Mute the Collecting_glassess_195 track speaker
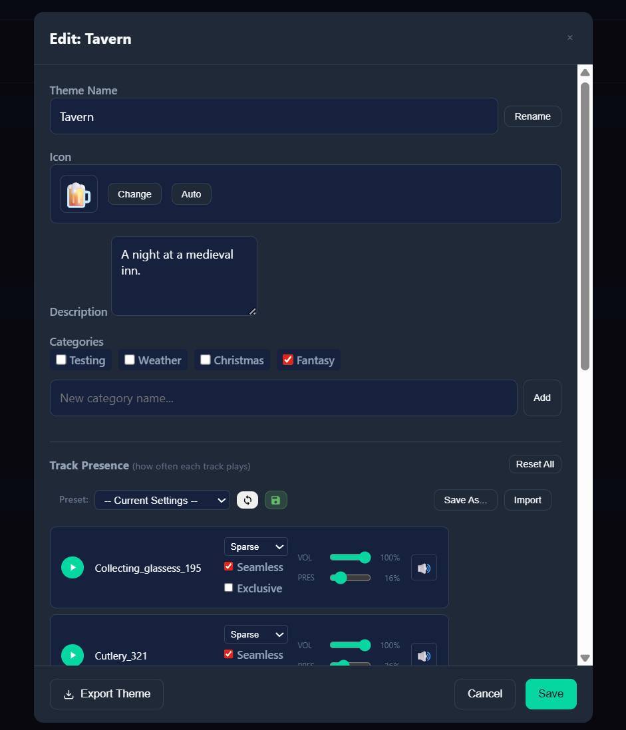This screenshot has height=730, width=626. tap(424, 568)
